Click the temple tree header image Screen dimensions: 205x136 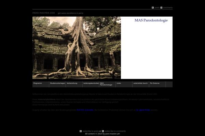click(x=77, y=48)
